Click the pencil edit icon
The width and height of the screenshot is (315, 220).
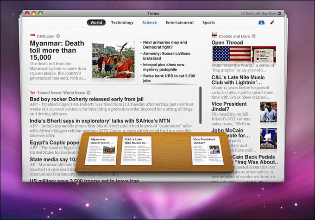point(272,22)
